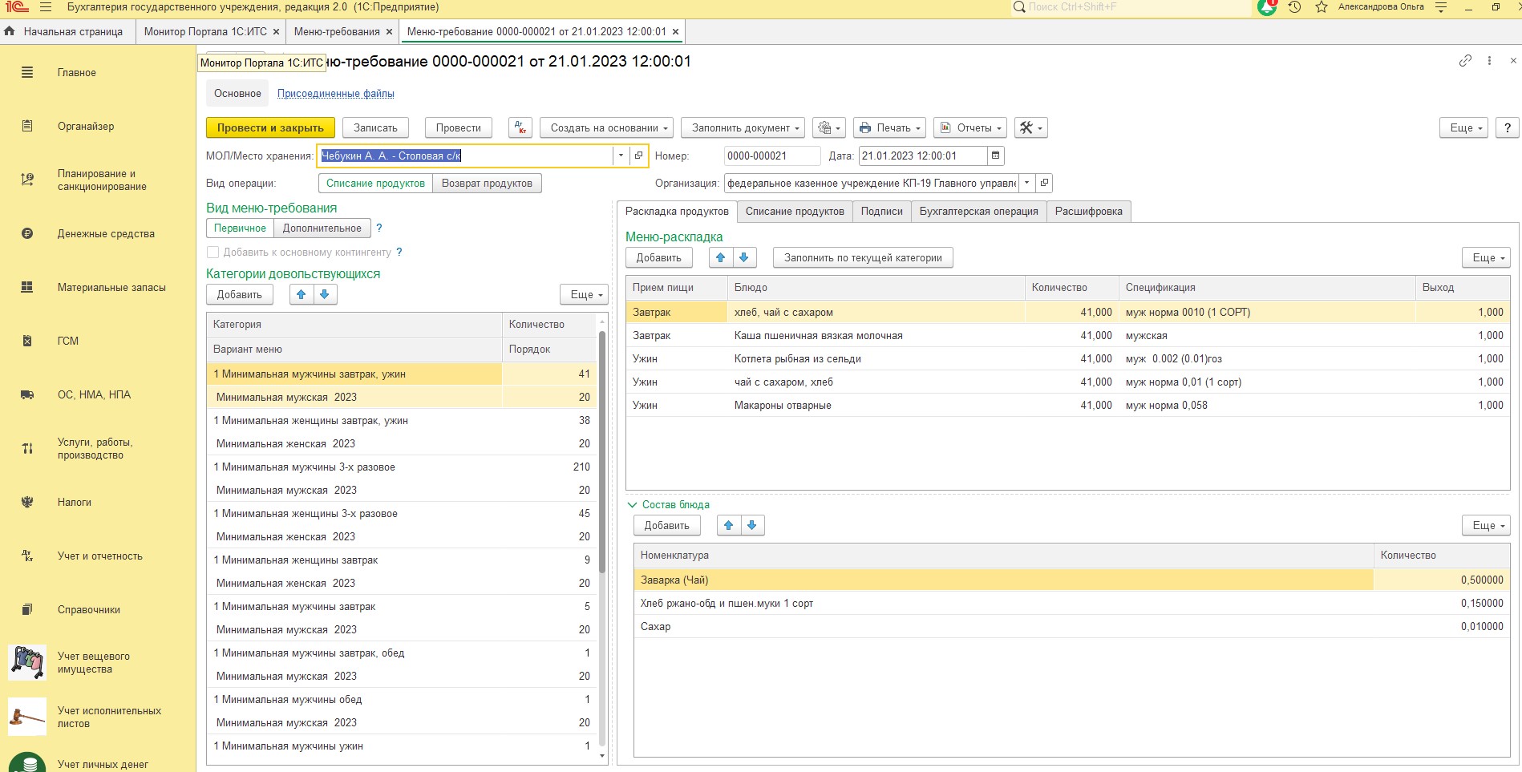The height and width of the screenshot is (772, 1522).
Task: Enable 'Добавить к основному контингенту' checkbox
Action: pyautogui.click(x=213, y=252)
